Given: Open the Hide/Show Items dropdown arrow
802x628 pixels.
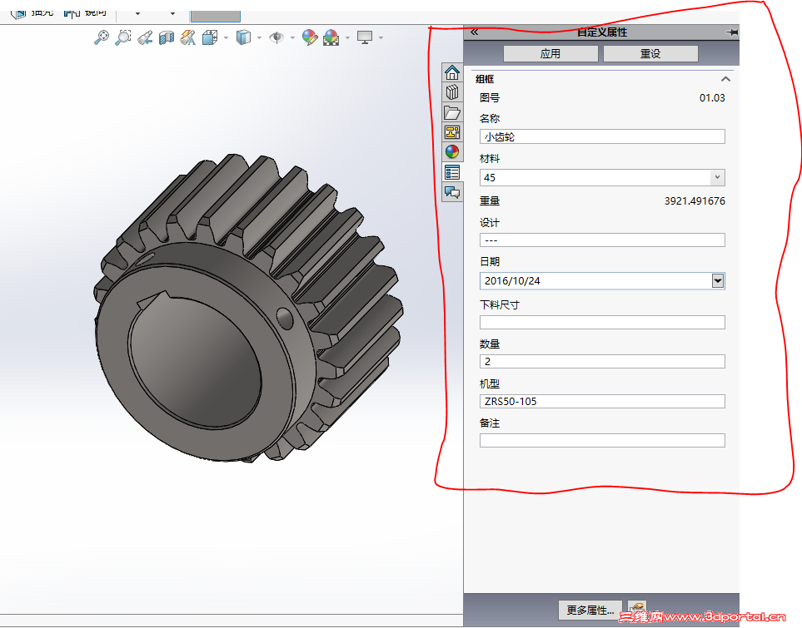Looking at the screenshot, I should click(x=292, y=37).
